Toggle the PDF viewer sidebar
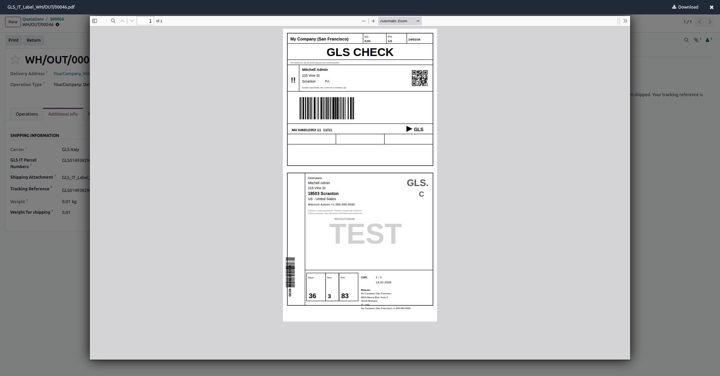 pyautogui.click(x=95, y=21)
